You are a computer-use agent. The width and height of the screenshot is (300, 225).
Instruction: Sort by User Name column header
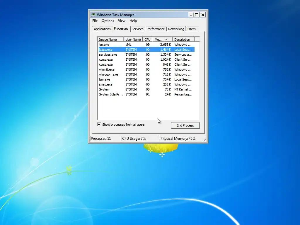click(133, 40)
